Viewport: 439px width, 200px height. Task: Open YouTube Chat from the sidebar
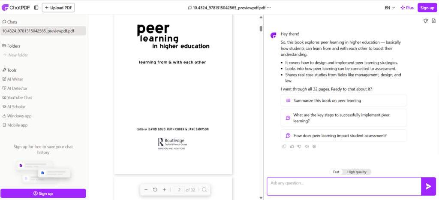(x=19, y=97)
